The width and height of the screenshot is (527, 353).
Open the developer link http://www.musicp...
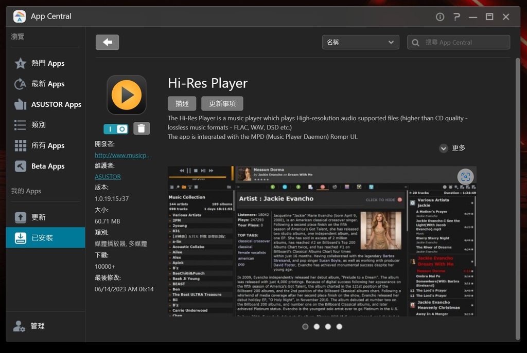(x=122, y=155)
